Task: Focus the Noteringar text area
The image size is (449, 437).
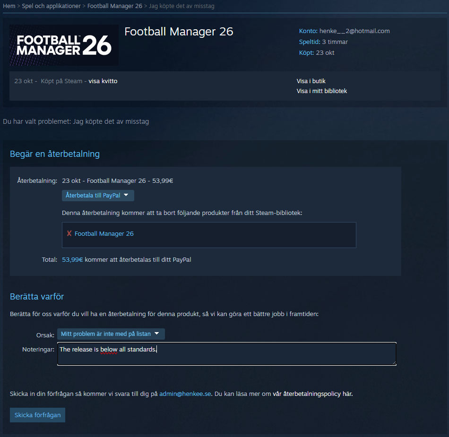Action: [227, 354]
